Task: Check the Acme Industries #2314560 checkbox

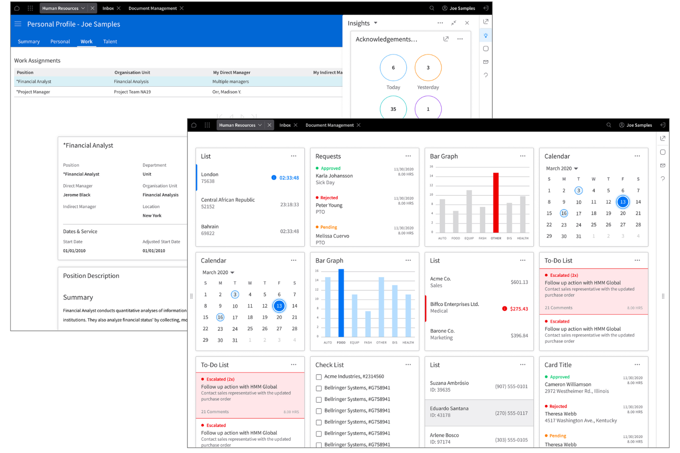Action: (318, 376)
